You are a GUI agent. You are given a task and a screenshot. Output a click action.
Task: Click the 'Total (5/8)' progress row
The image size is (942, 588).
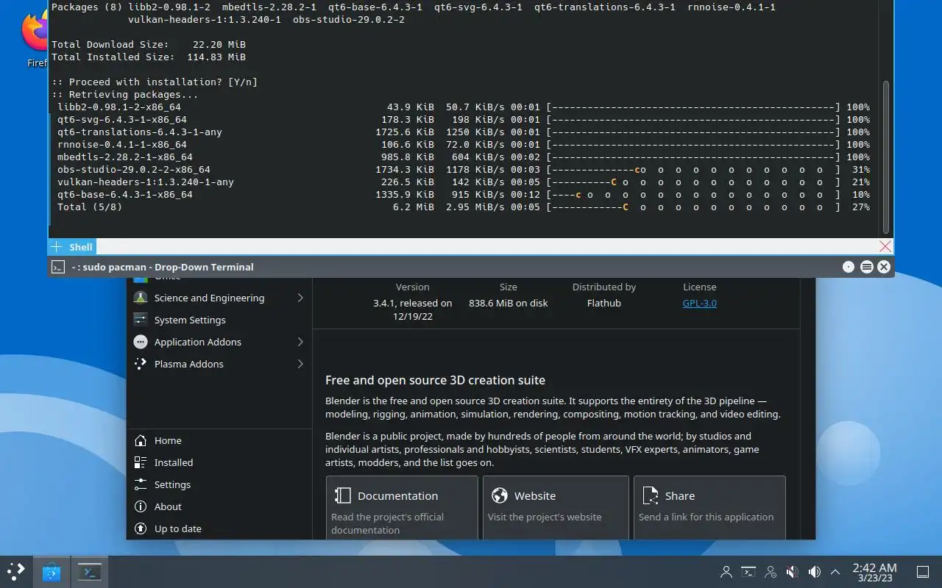[464, 207]
